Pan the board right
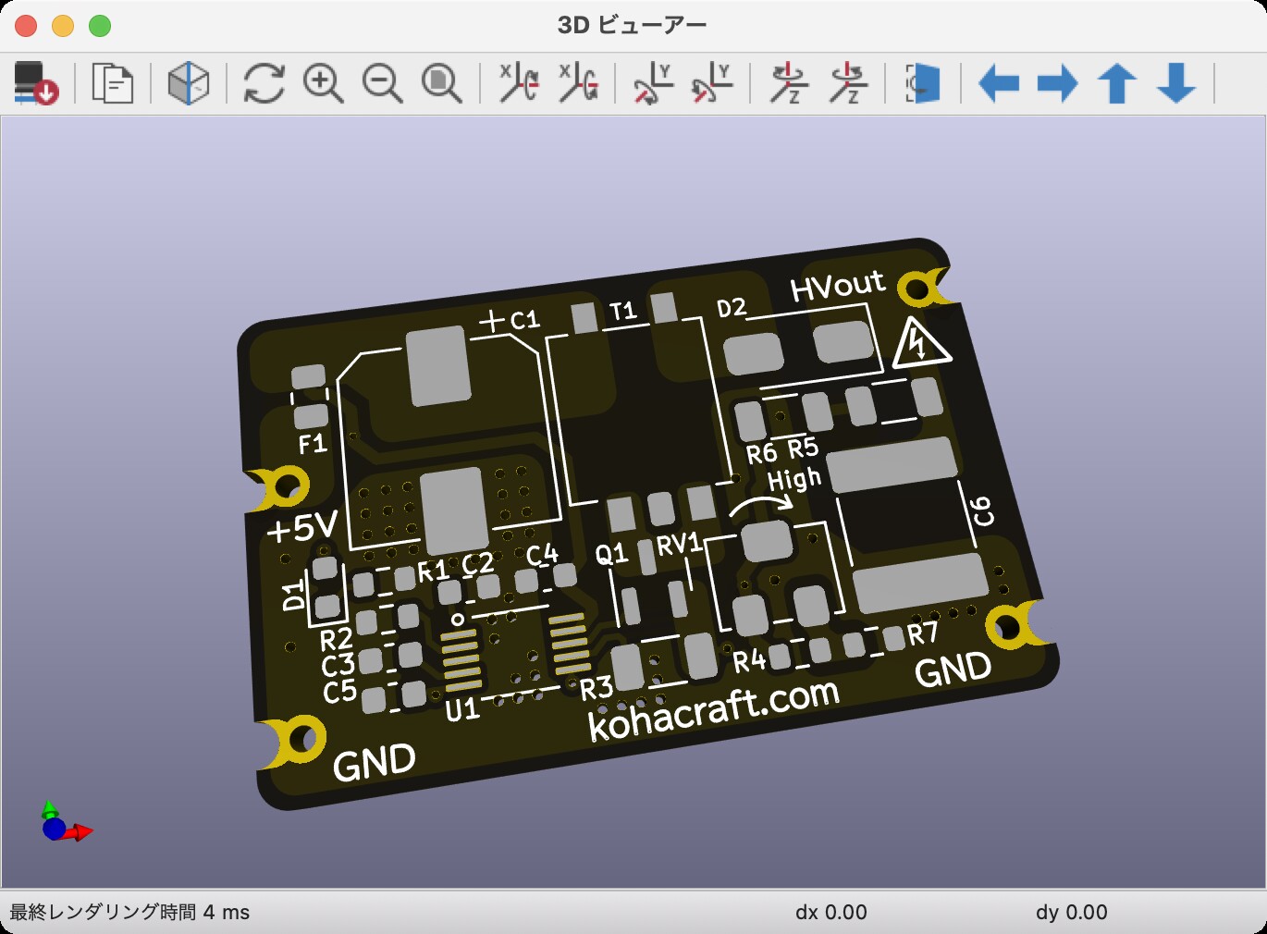 coord(1057,83)
